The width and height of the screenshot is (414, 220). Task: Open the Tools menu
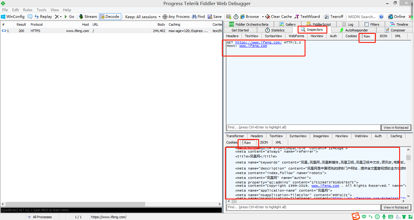pyautogui.click(x=42, y=10)
